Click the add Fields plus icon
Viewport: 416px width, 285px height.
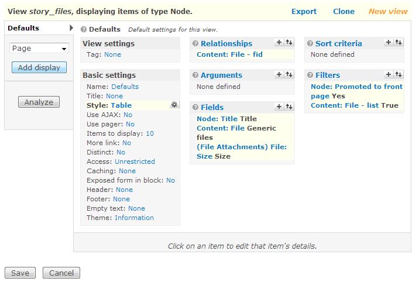point(279,107)
